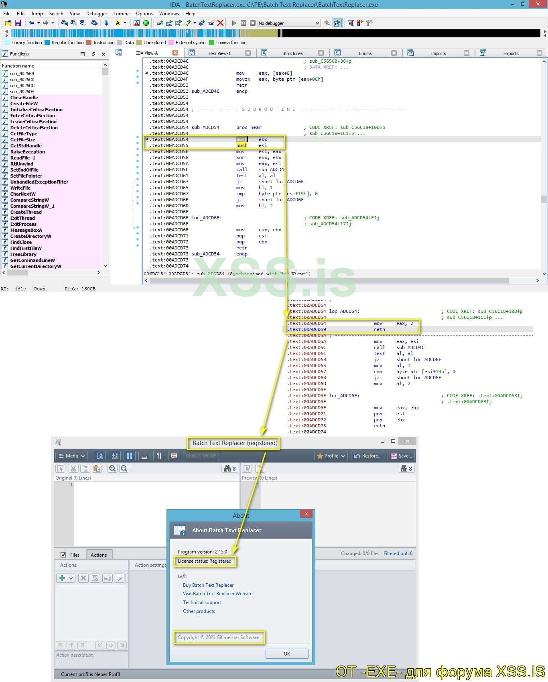Click the zoom out magnifier icon

point(124,468)
